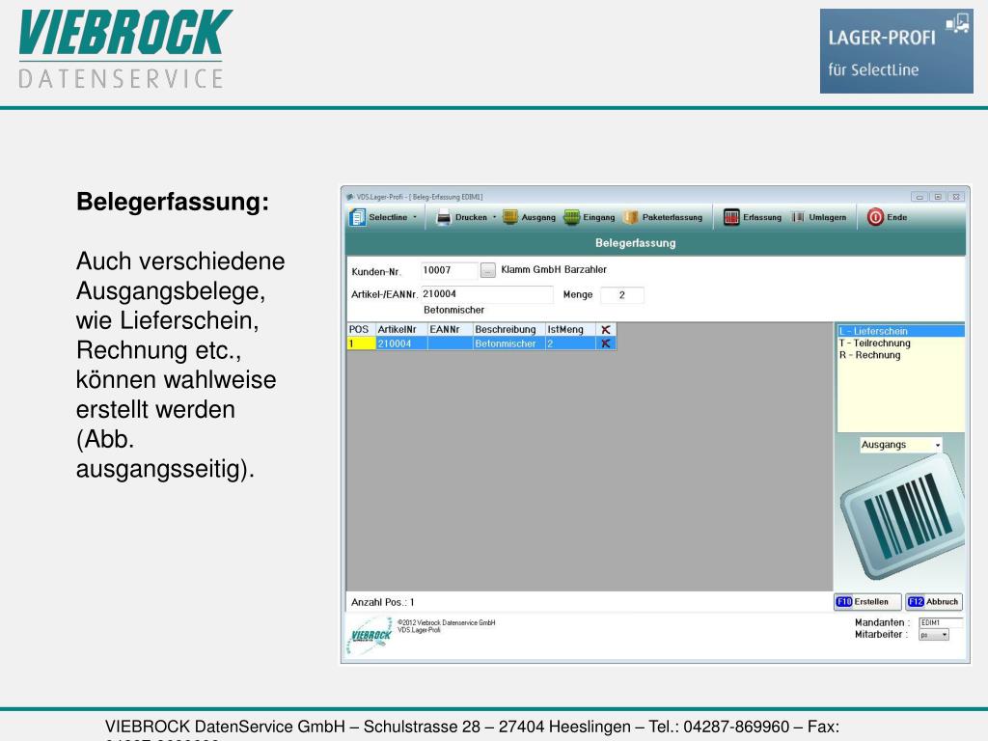988x741 pixels.
Task: Click the Beschreibung column header
Action: pos(508,330)
